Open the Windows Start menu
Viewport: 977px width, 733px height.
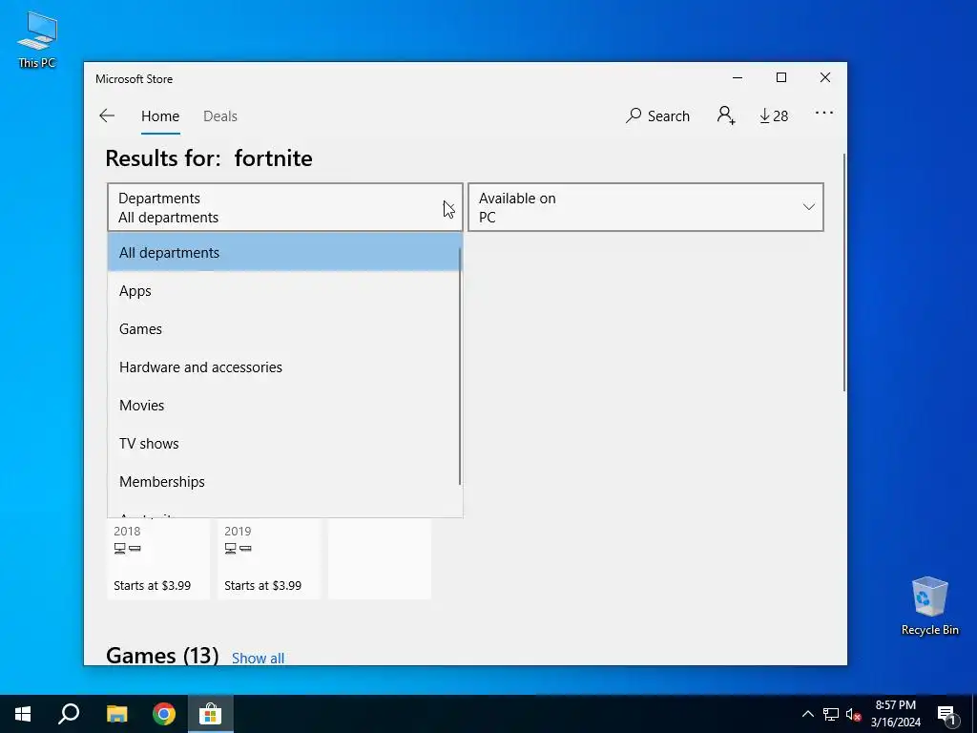click(x=23, y=714)
